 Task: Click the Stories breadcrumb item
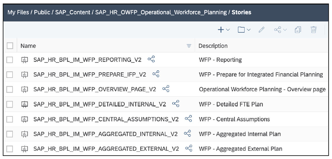click(x=241, y=12)
